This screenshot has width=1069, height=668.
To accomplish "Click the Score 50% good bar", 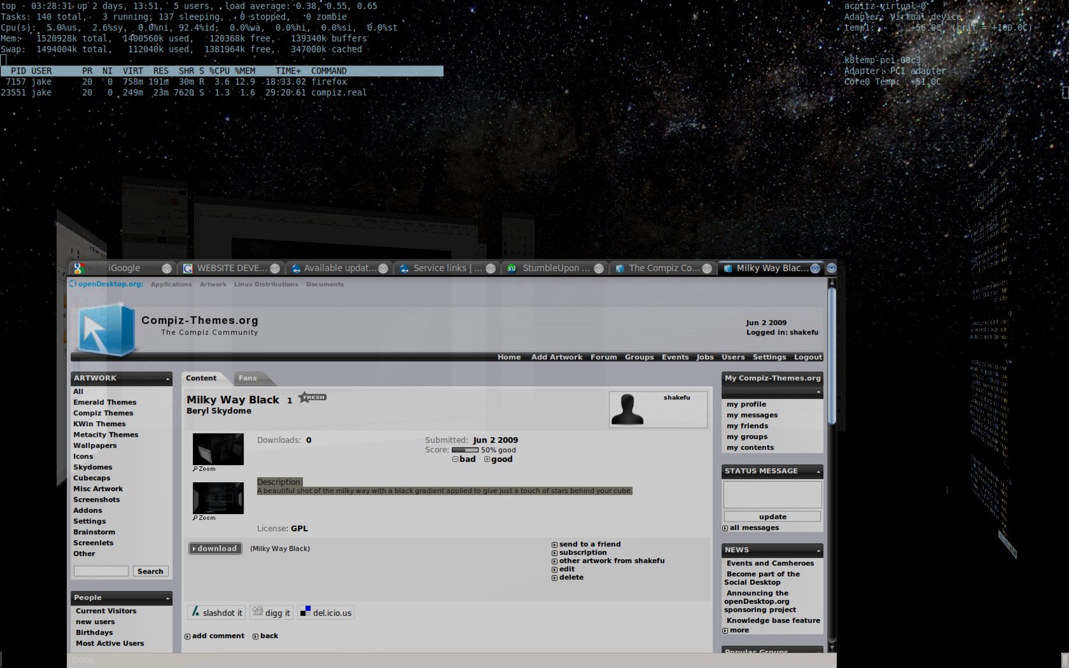I will point(465,450).
